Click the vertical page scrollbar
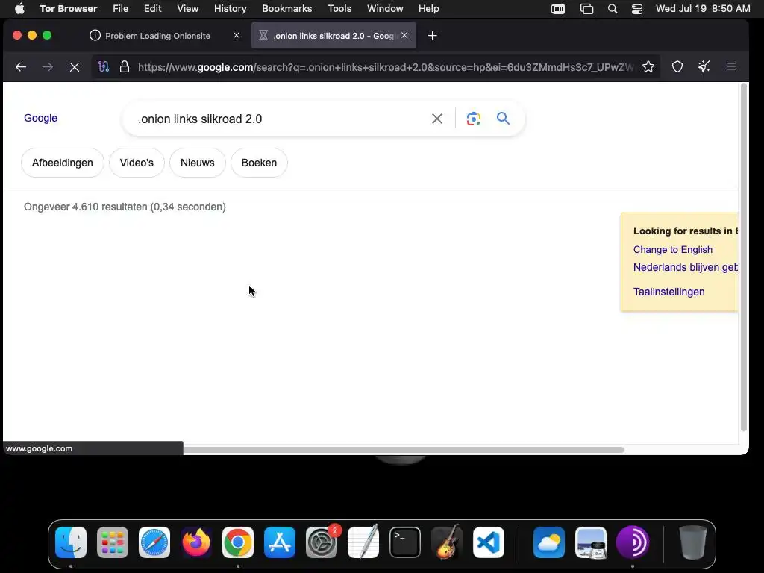Image resolution: width=764 pixels, height=573 pixels. (x=744, y=257)
